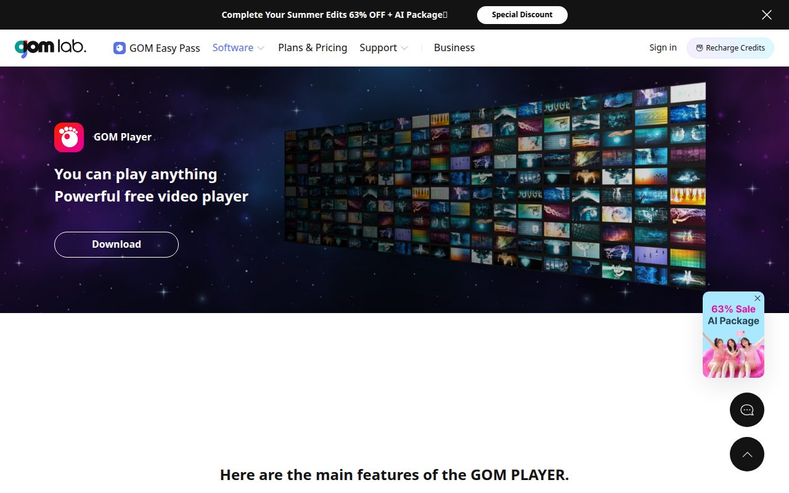Click the scroll-to-top arrow button
The height and width of the screenshot is (493, 789).
(x=747, y=454)
